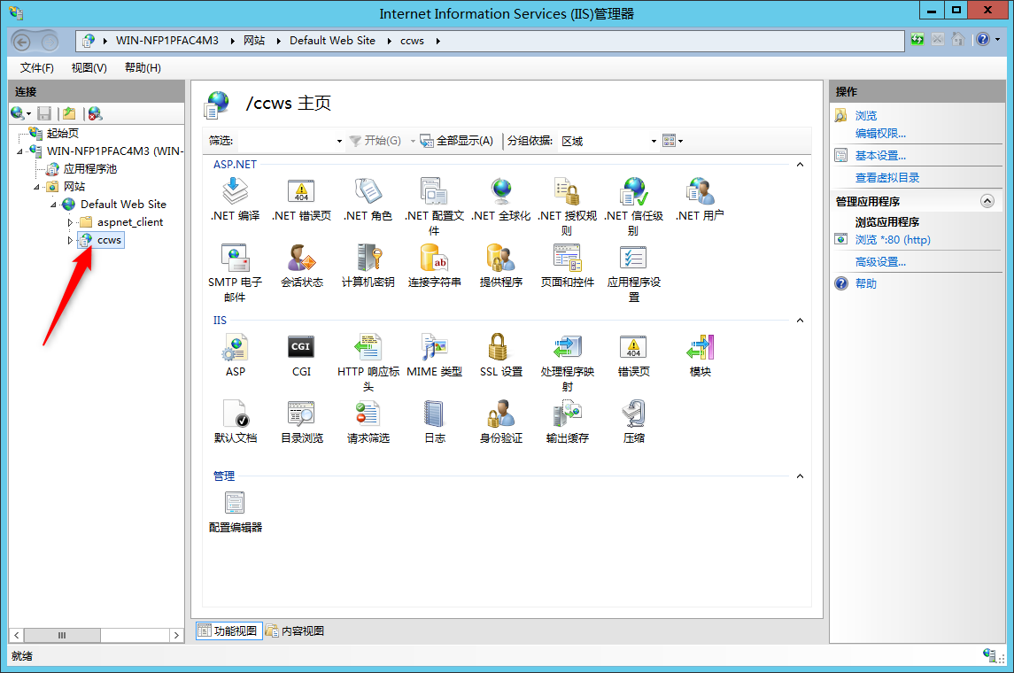
Task: Open the .NET 信任级别 feature
Action: click(x=634, y=207)
